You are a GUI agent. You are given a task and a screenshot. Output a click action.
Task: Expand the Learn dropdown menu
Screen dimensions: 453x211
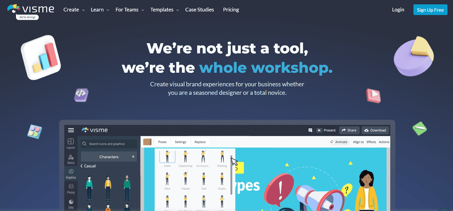[100, 10]
